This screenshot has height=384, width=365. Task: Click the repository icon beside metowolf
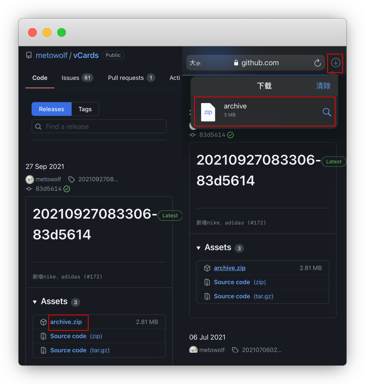pos(29,55)
